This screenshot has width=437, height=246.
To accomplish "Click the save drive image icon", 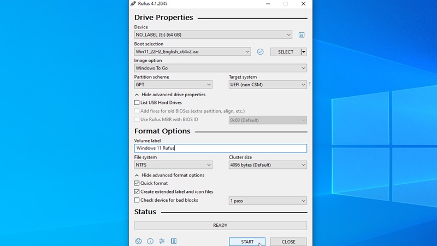I will click(302, 35).
